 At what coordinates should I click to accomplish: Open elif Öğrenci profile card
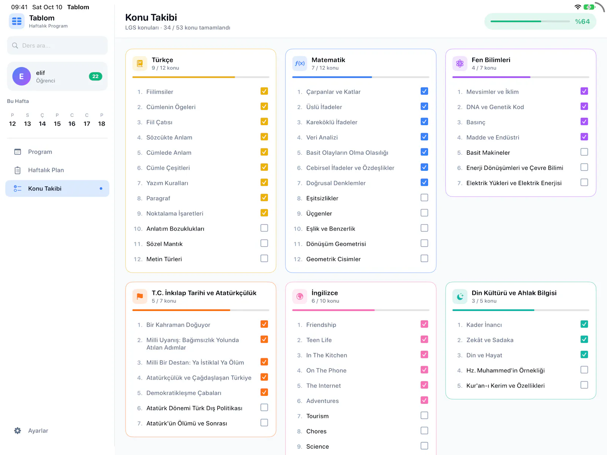point(57,76)
